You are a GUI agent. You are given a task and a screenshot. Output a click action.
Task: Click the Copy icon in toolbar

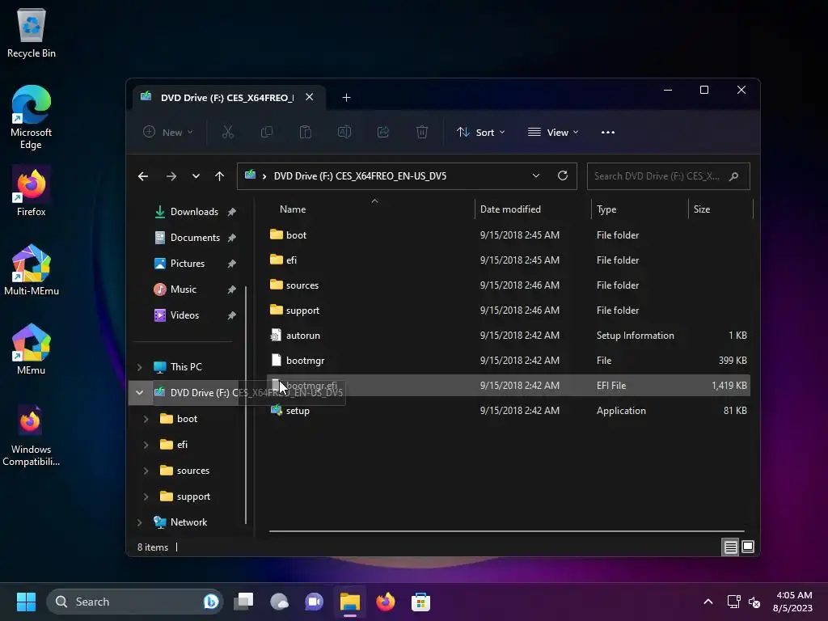267,132
